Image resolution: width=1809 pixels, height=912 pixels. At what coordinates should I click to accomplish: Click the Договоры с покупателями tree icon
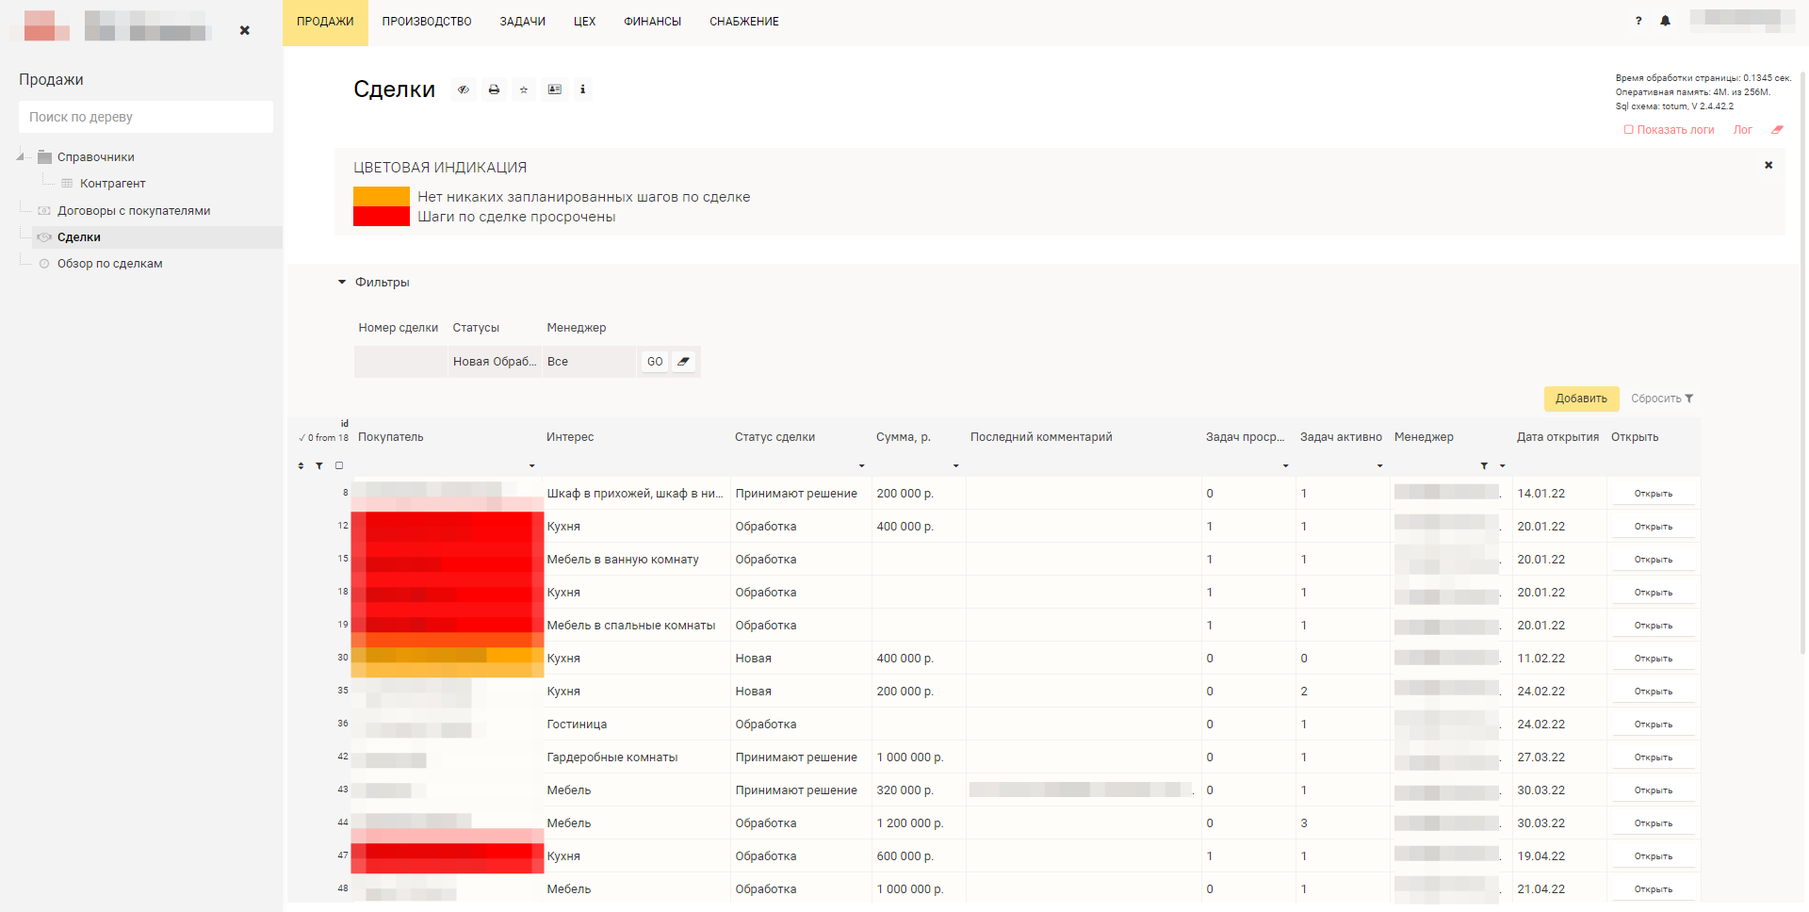pos(44,211)
